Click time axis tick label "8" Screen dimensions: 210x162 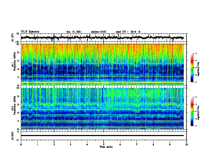153,145
